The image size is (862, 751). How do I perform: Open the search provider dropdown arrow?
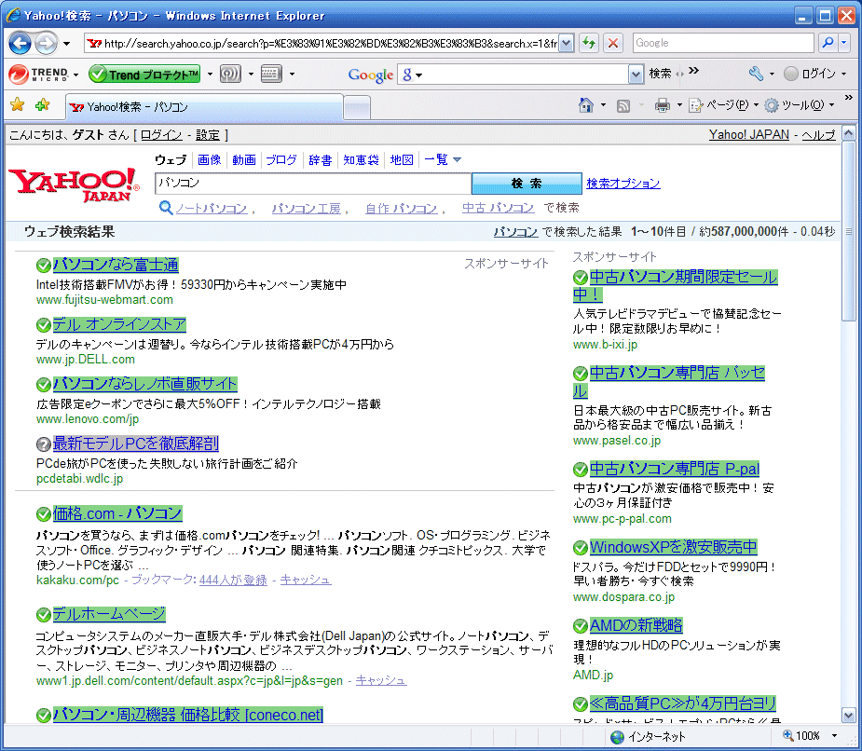[844, 42]
